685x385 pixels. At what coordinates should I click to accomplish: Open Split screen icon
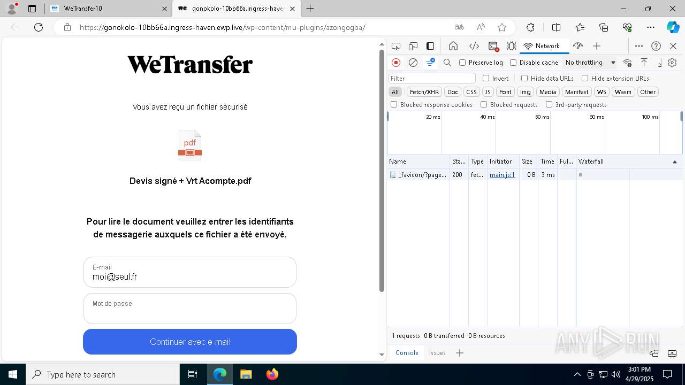pos(556,27)
